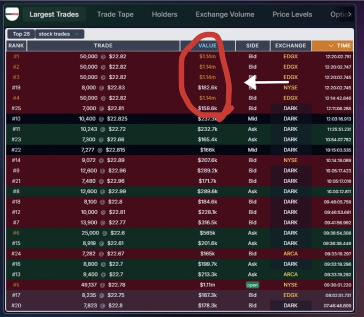Screen dimensions: 364x317
Task: Open the stock trades dropdown
Action: 59,34
